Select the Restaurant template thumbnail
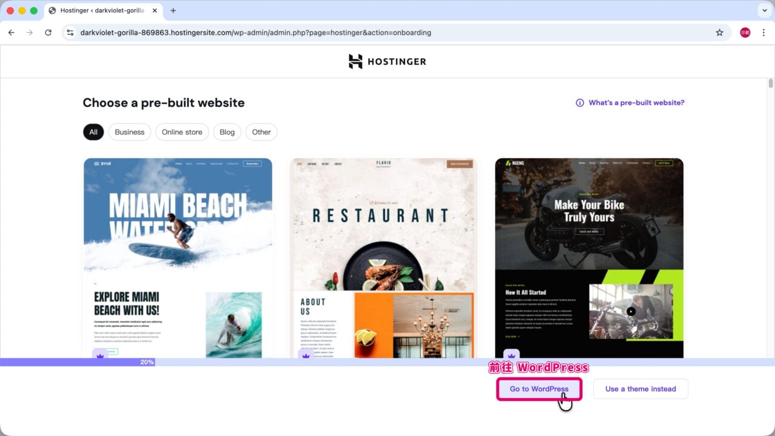 (x=383, y=258)
